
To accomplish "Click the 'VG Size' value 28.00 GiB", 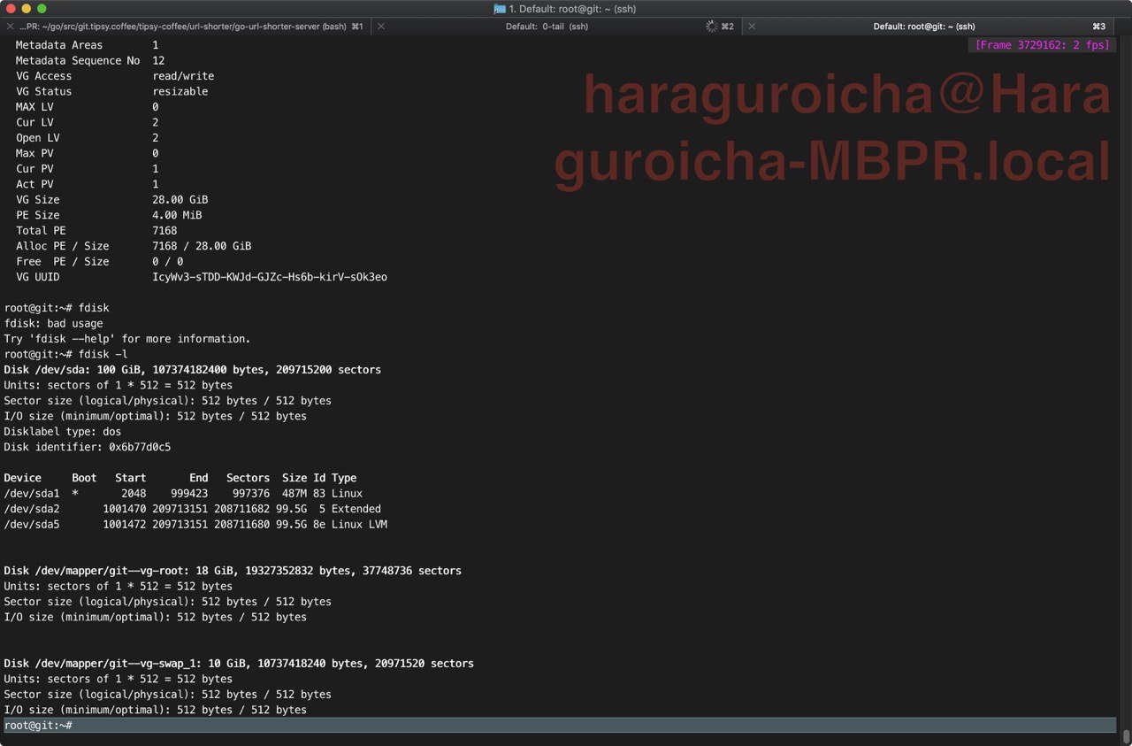I will coord(180,200).
